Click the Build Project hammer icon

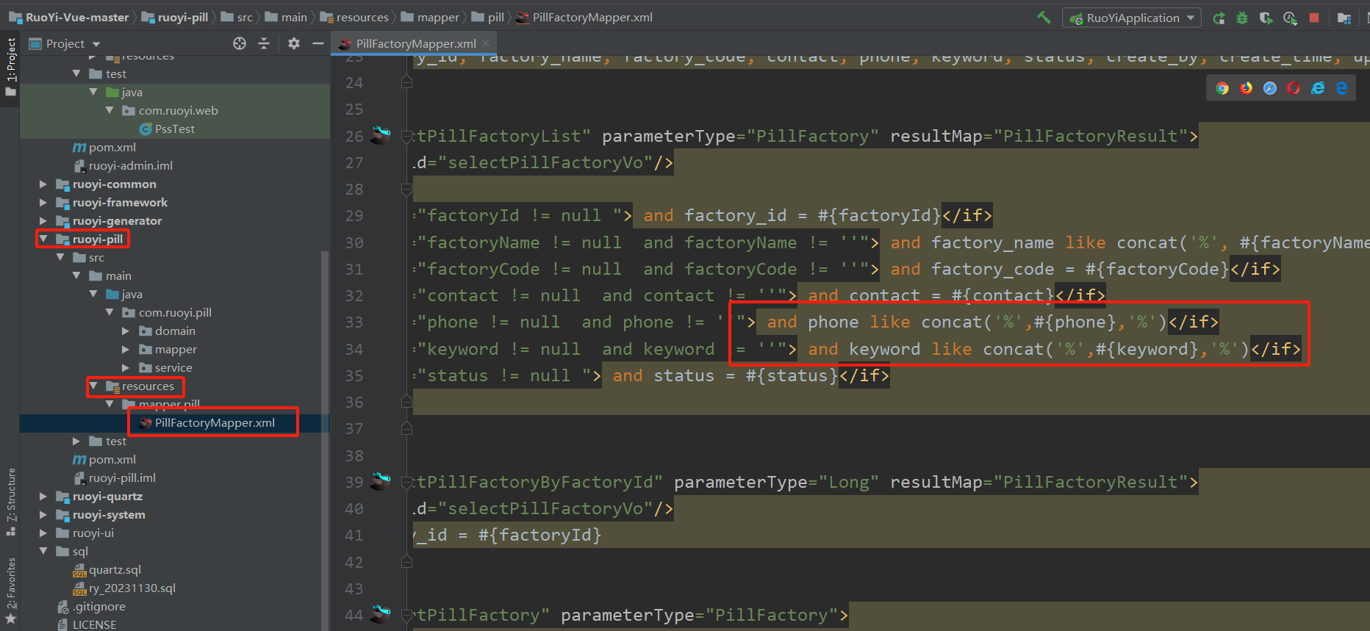(x=1044, y=18)
